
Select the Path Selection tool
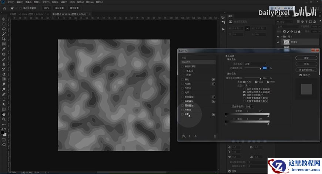4,104
